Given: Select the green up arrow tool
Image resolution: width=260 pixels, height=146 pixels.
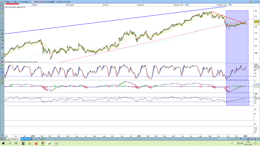Looking at the screenshot, I should (2, 65).
